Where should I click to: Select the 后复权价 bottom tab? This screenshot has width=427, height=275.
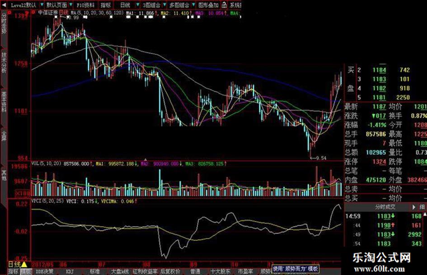tap(170, 271)
